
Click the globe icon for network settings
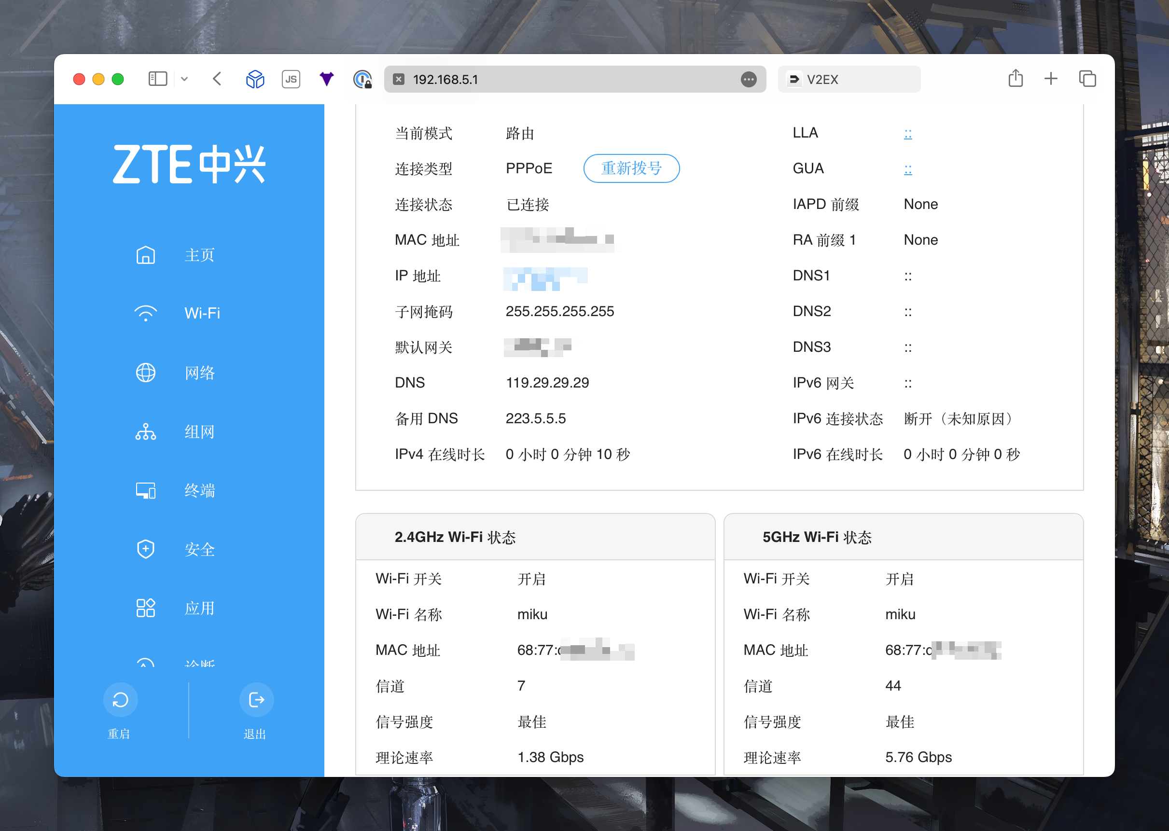(145, 373)
